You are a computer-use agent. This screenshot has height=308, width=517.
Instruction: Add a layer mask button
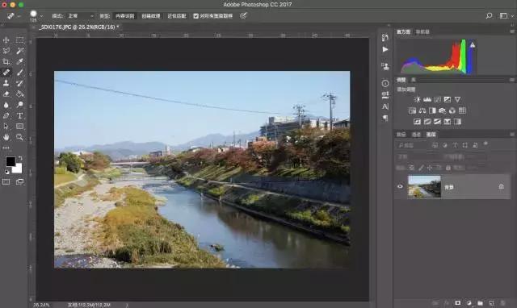click(458, 302)
